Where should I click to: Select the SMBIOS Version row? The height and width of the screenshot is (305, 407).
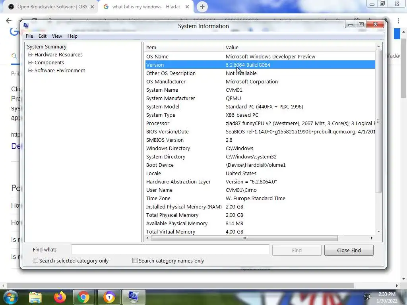[260, 140]
